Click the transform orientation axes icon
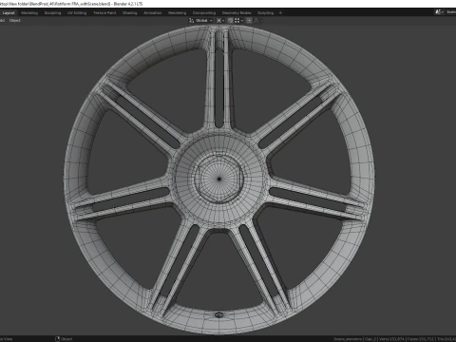Screen dimensions: 456x342 [191, 21]
